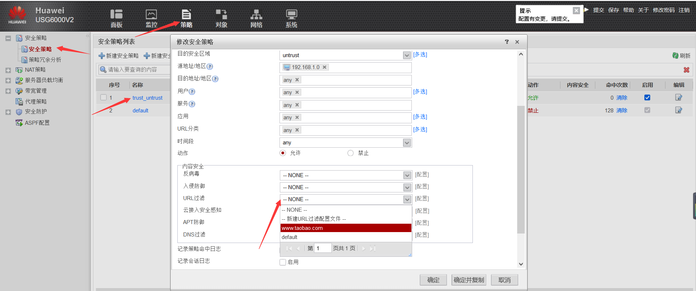The image size is (696, 291).
Task: Click the 确定并复制 button
Action: point(469,280)
